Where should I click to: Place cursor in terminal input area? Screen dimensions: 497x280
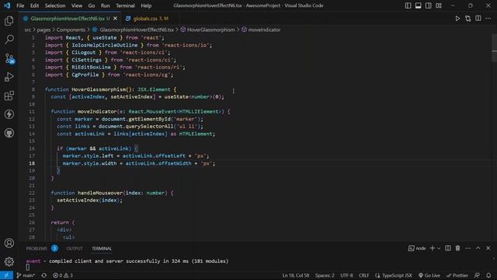[x=28, y=268]
